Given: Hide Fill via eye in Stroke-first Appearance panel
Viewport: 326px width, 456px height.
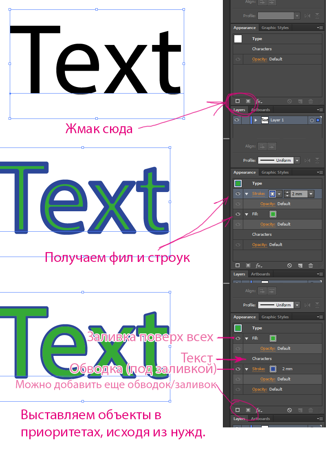Looking at the screenshot, I should coord(238,214).
